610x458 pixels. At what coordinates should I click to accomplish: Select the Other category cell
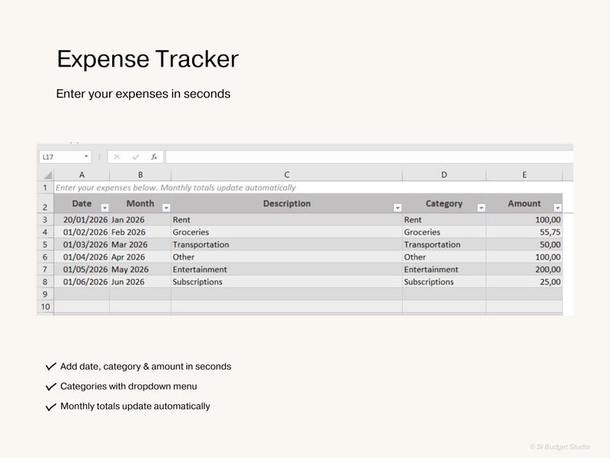coord(444,257)
